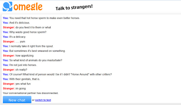Click the message containing "Horse Around"
181x105 pixels.
(57, 74)
